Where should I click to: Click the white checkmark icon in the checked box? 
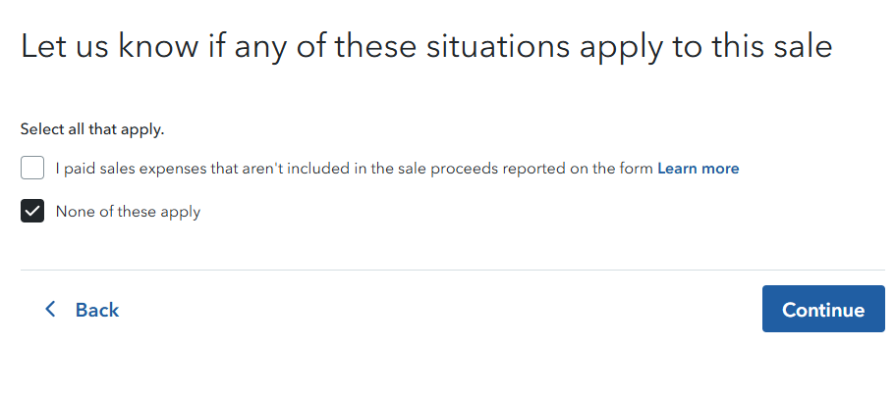pos(32,211)
